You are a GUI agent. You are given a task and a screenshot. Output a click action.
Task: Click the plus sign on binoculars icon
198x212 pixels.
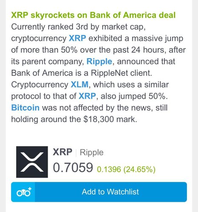click(30, 189)
